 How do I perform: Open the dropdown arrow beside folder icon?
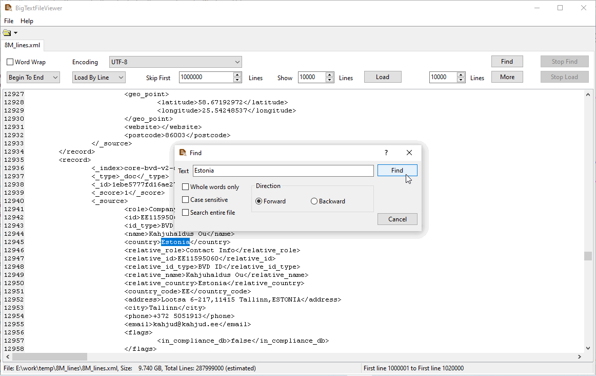(x=15, y=33)
